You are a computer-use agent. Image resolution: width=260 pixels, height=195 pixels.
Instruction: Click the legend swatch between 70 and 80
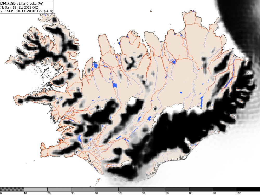tap(177, 189)
